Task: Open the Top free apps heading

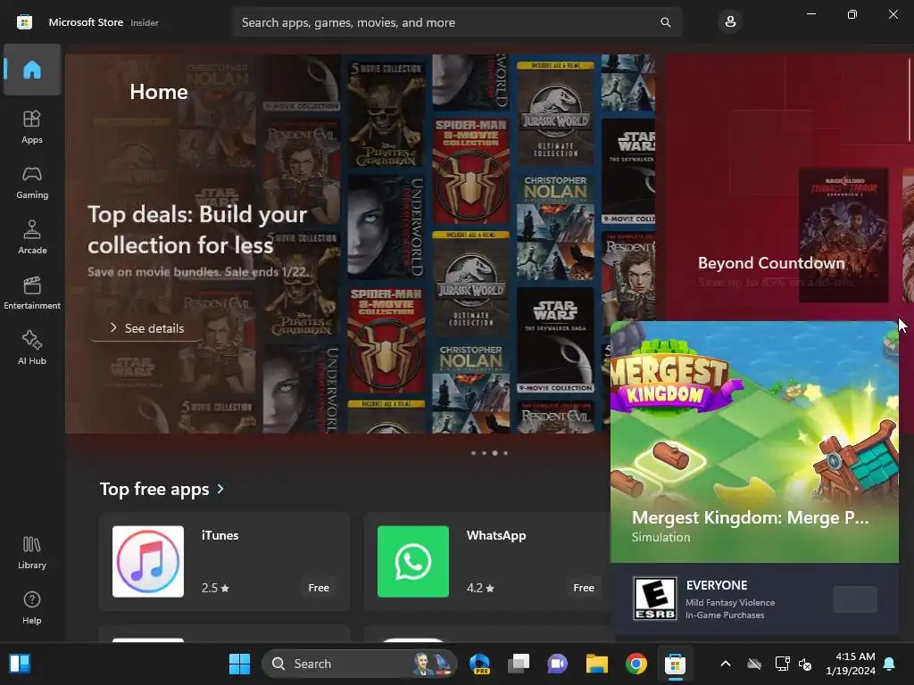Action: click(x=154, y=489)
